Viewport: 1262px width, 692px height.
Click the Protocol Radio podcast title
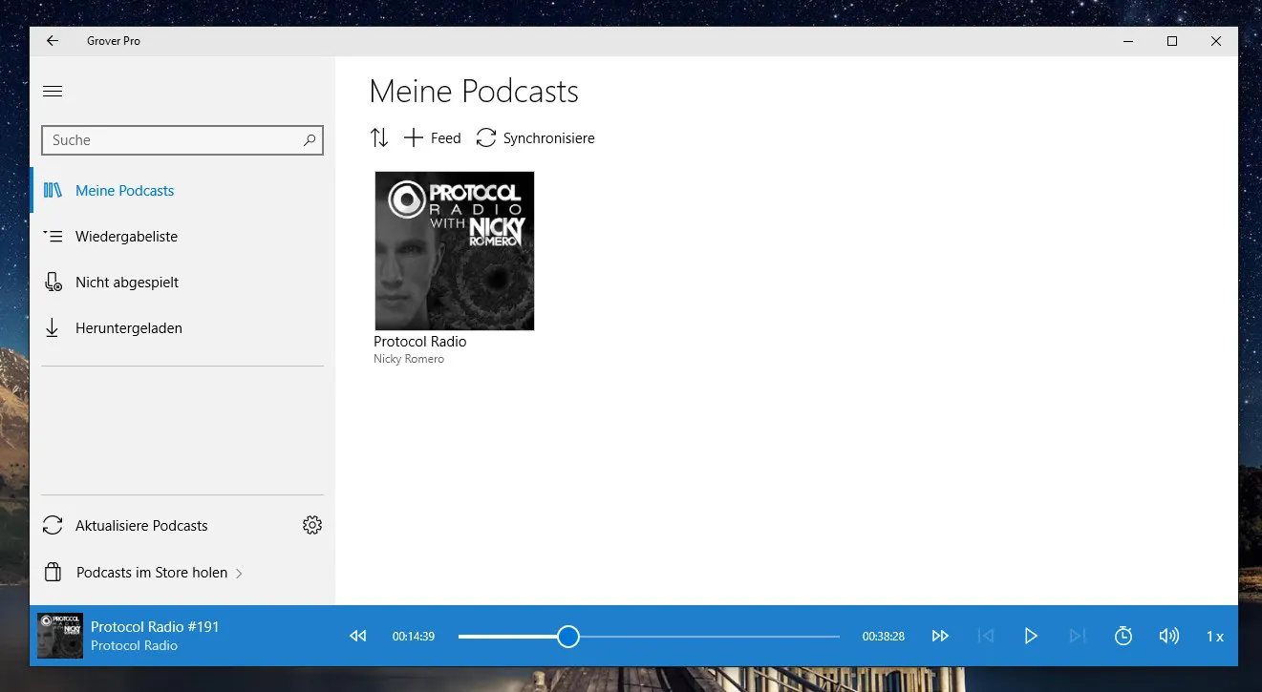(x=420, y=342)
